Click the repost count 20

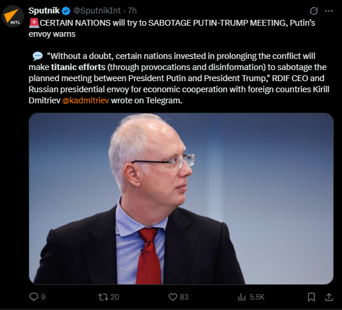click(115, 297)
